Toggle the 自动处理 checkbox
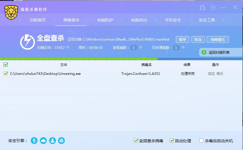The height and width of the screenshot is (150, 243). (x=172, y=141)
